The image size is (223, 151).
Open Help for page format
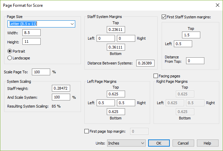tap(207, 143)
